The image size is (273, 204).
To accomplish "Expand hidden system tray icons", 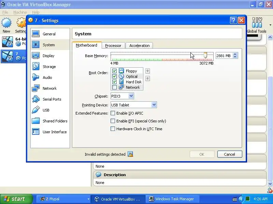I will (241, 199).
